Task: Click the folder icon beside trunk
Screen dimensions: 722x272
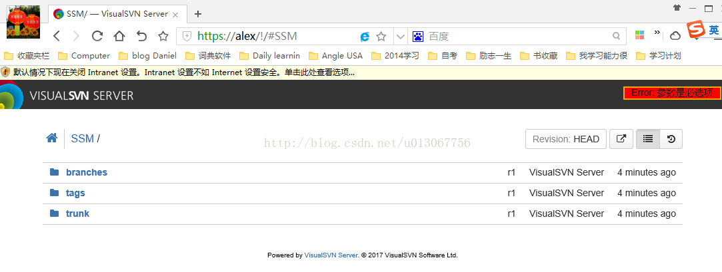Action: 55,213
